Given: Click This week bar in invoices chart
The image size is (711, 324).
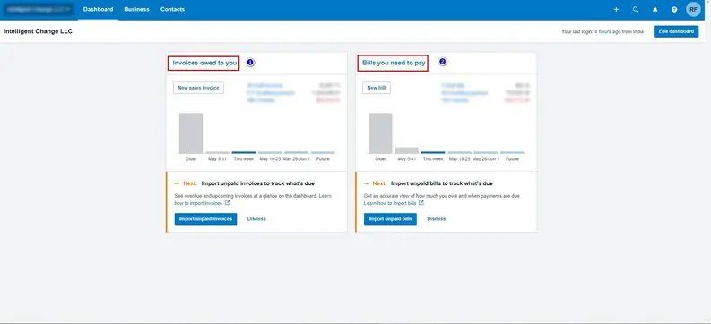Looking at the screenshot, I should pos(244,152).
